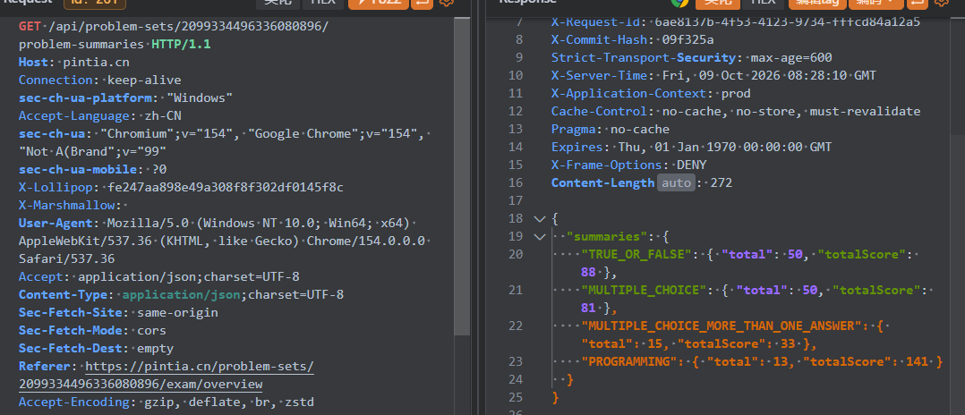Click the X-Application-Context prod value
This screenshot has height=415, width=965.
click(736, 93)
